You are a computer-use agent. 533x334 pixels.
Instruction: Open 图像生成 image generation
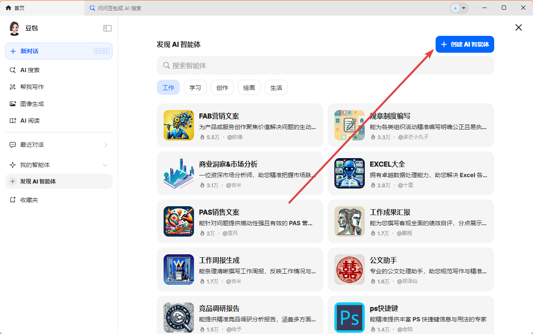(59, 104)
